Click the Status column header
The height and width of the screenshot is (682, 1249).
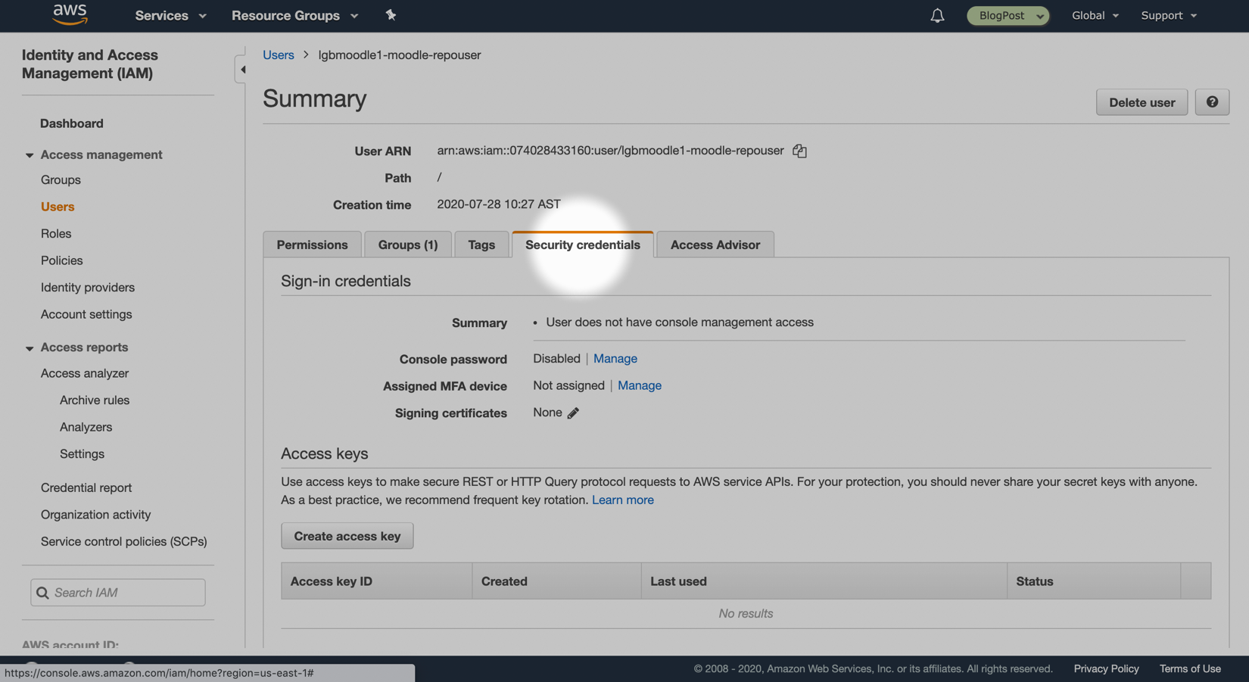coord(1094,581)
